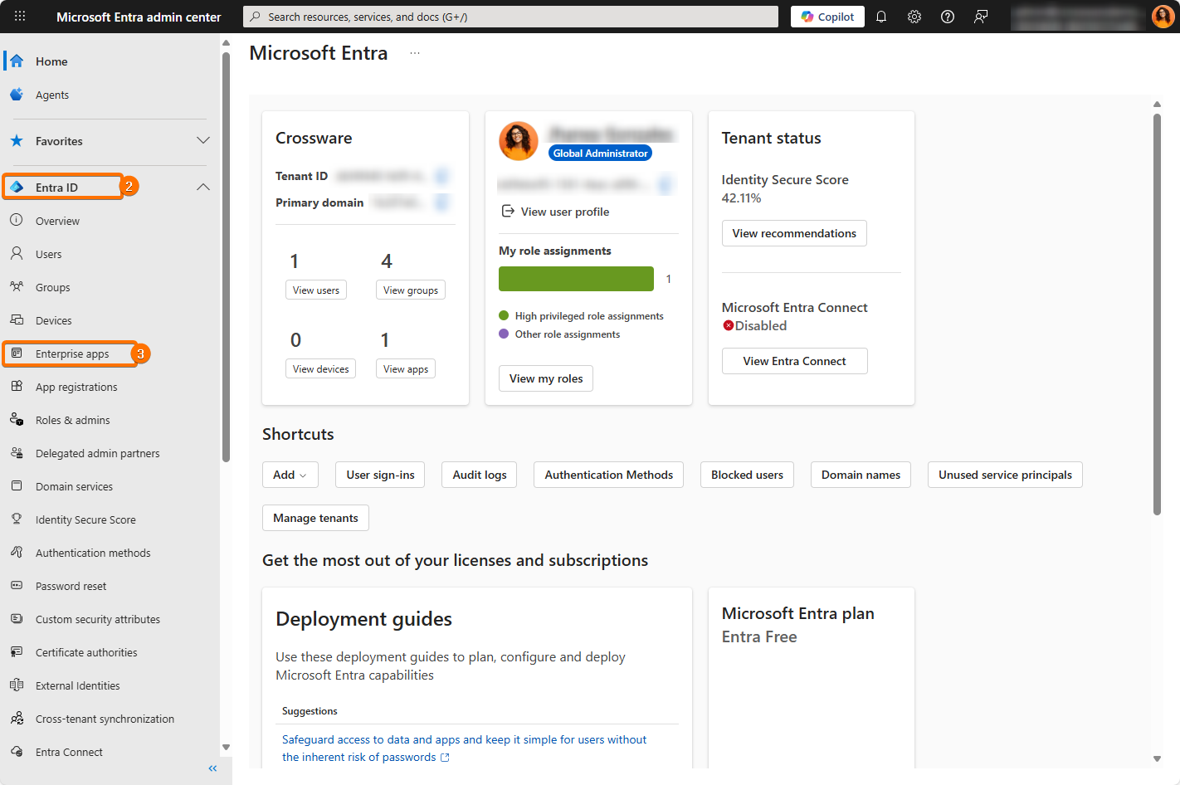Copy the Primary domain value

(x=442, y=202)
